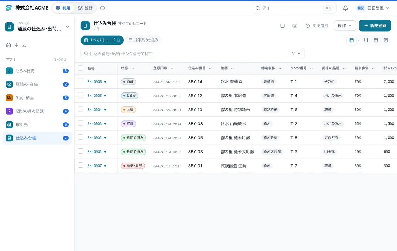The width and height of the screenshot is (397, 251).
Task: Click the keyboard shortcut icon in header
Action: tap(295, 26)
